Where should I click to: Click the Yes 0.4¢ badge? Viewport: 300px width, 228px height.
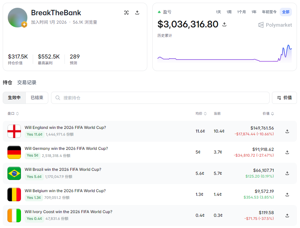(x=34, y=219)
